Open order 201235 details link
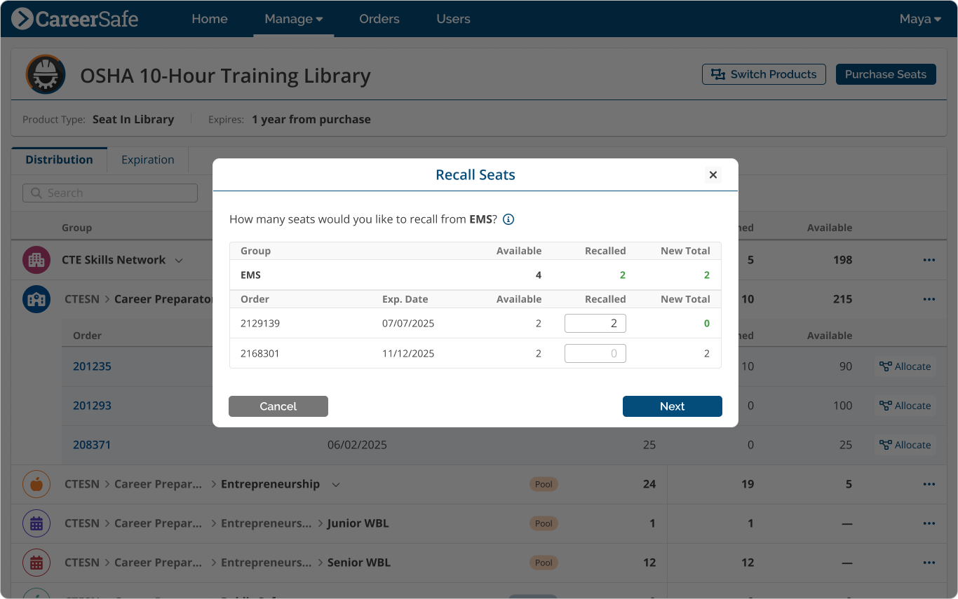Viewport: 958px width, 599px height. tap(92, 366)
